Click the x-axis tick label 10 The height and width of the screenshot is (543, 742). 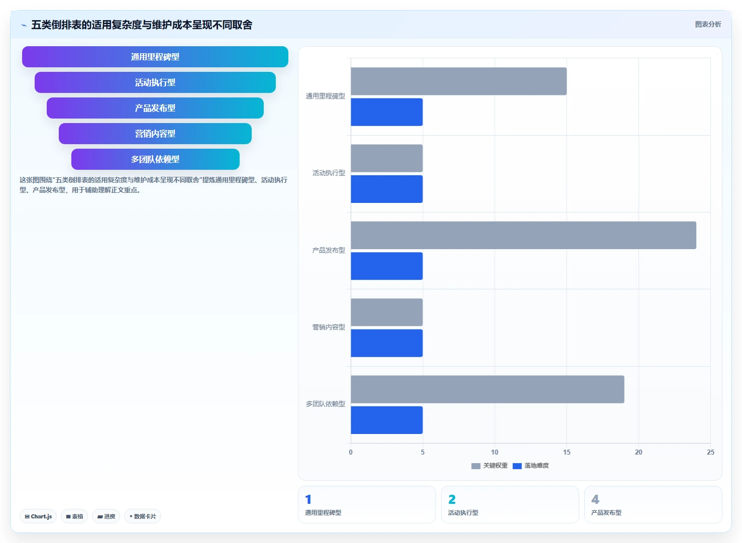click(x=495, y=452)
